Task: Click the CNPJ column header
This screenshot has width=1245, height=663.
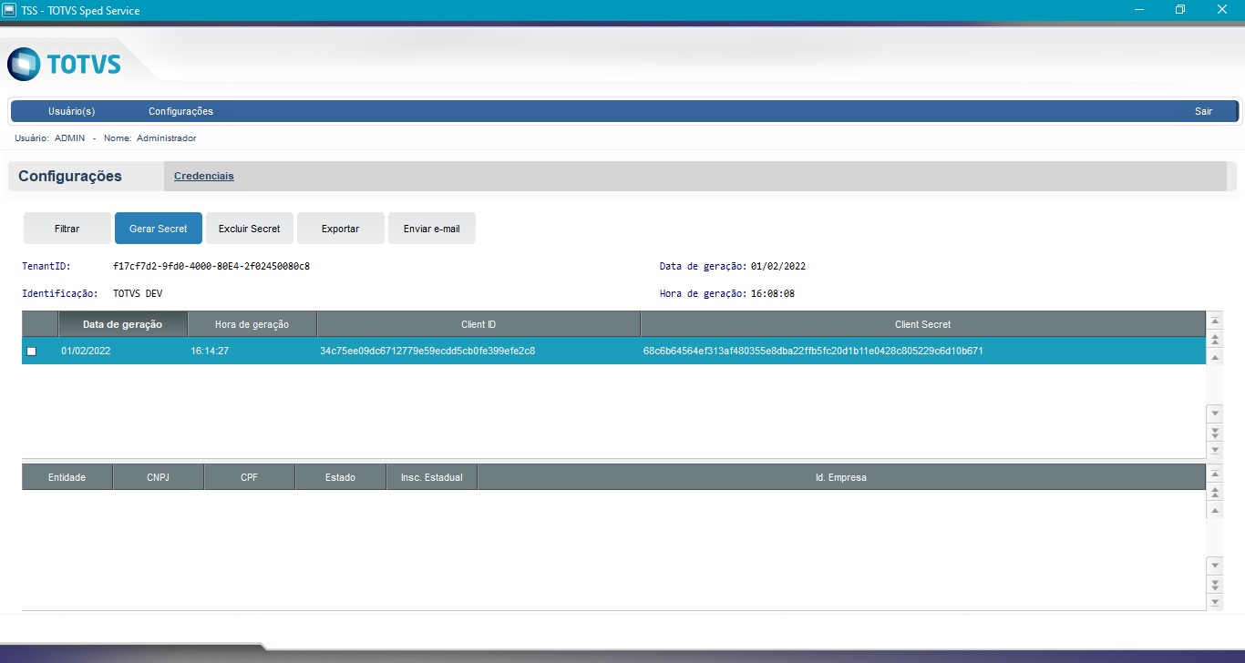Action: [x=159, y=477]
